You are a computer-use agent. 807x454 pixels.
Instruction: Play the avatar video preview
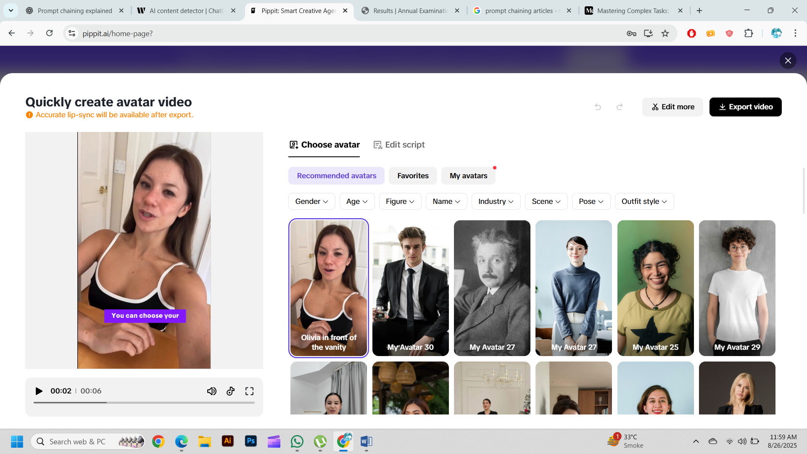pos(39,391)
